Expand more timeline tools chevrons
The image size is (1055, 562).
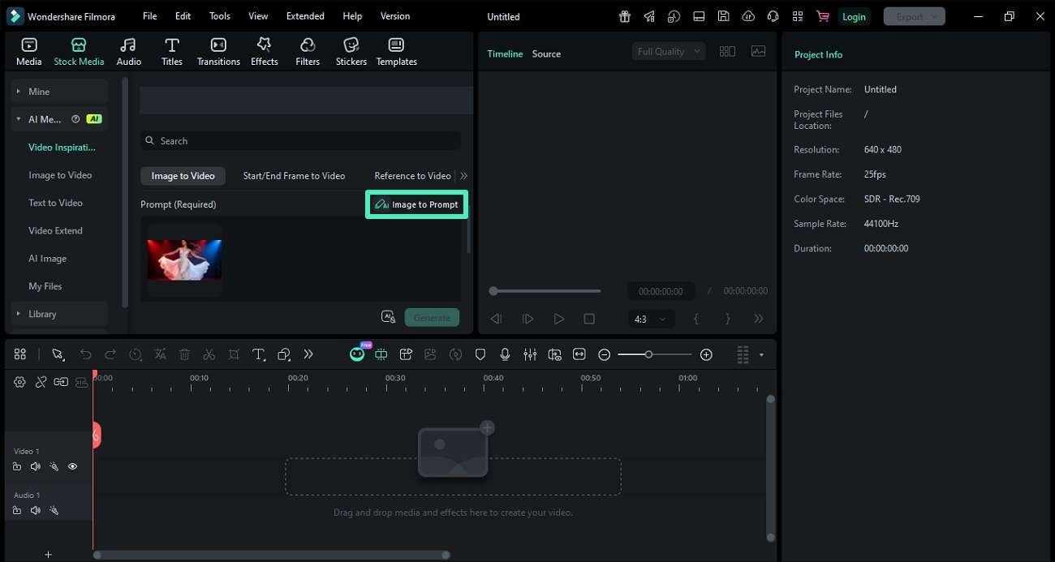point(308,354)
